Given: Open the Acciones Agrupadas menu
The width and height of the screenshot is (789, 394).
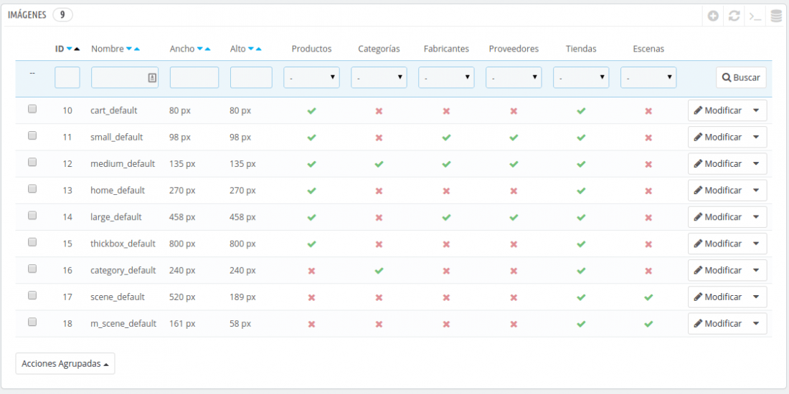Looking at the screenshot, I should point(65,363).
